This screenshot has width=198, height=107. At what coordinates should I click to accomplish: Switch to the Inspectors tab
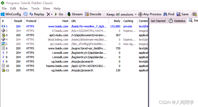pyautogui.click(x=193, y=20)
